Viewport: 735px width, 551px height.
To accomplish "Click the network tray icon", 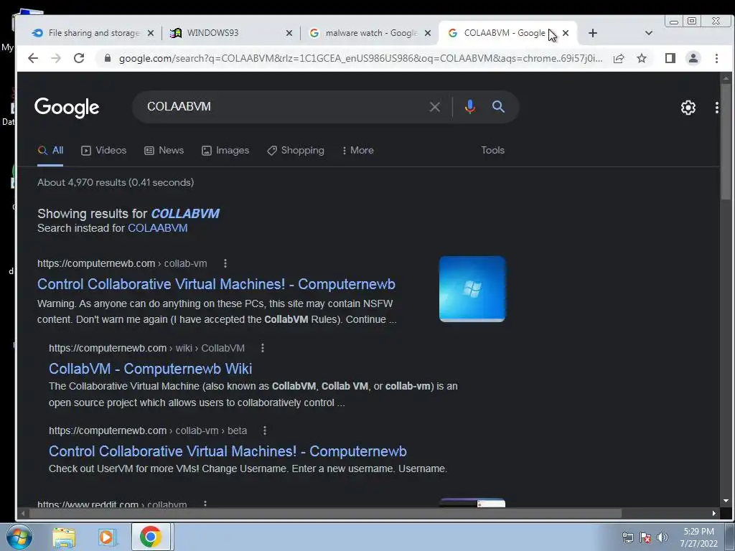I will point(627,537).
